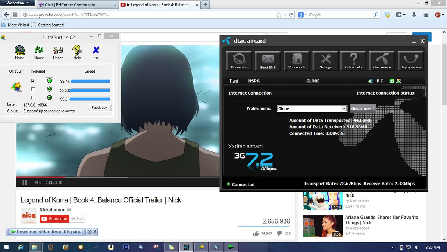Click the YouTube dislike thumbs-down icon

tap(279, 233)
